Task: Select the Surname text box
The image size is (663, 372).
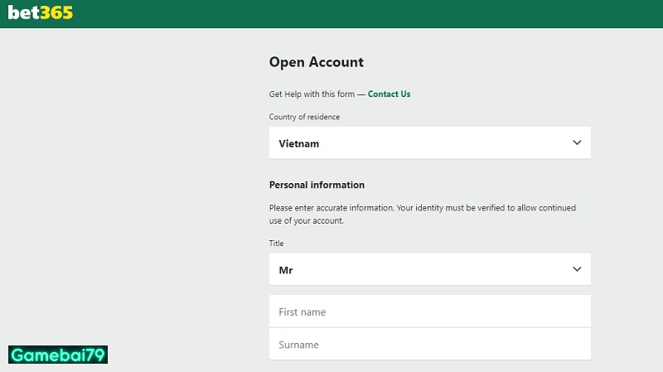Action: [x=429, y=344]
